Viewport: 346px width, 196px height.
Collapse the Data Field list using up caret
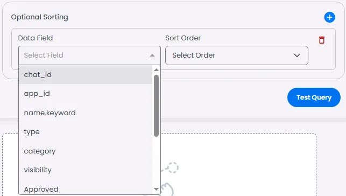[152, 55]
